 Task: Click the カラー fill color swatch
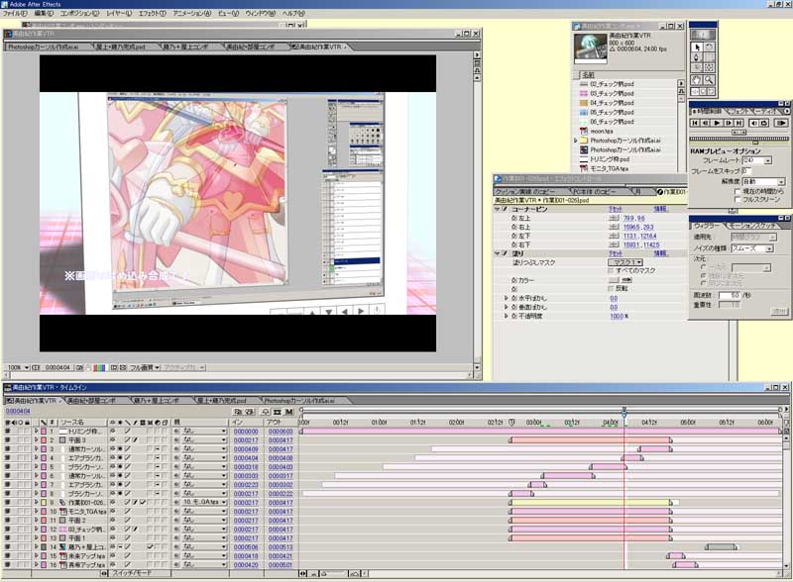614,280
